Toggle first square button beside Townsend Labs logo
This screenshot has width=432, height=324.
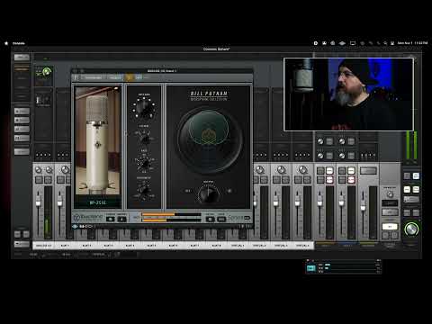coord(111,219)
